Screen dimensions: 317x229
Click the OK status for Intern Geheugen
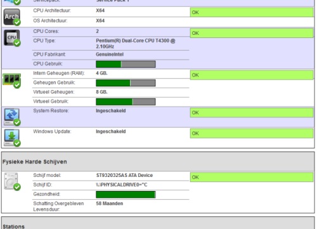point(252,75)
